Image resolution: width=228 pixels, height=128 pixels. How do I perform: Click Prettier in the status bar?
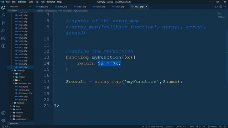click(x=212, y=127)
